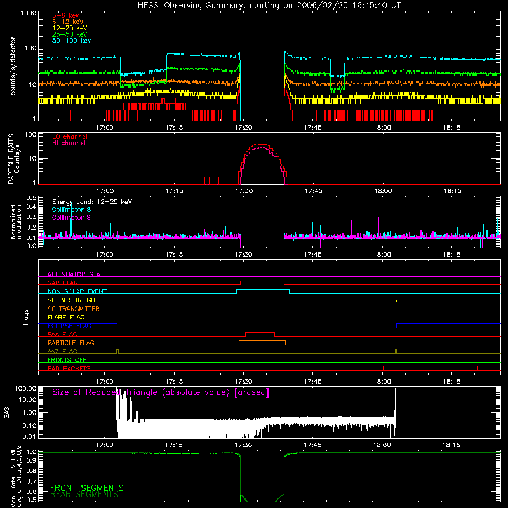
Task: Select the LO channel legend label
Action: pos(70,137)
